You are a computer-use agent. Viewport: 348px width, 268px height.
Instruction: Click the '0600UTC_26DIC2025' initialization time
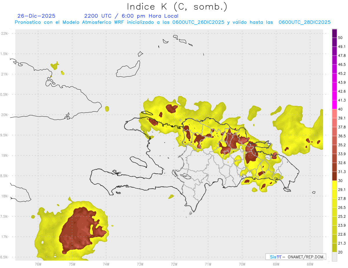pos(198,22)
